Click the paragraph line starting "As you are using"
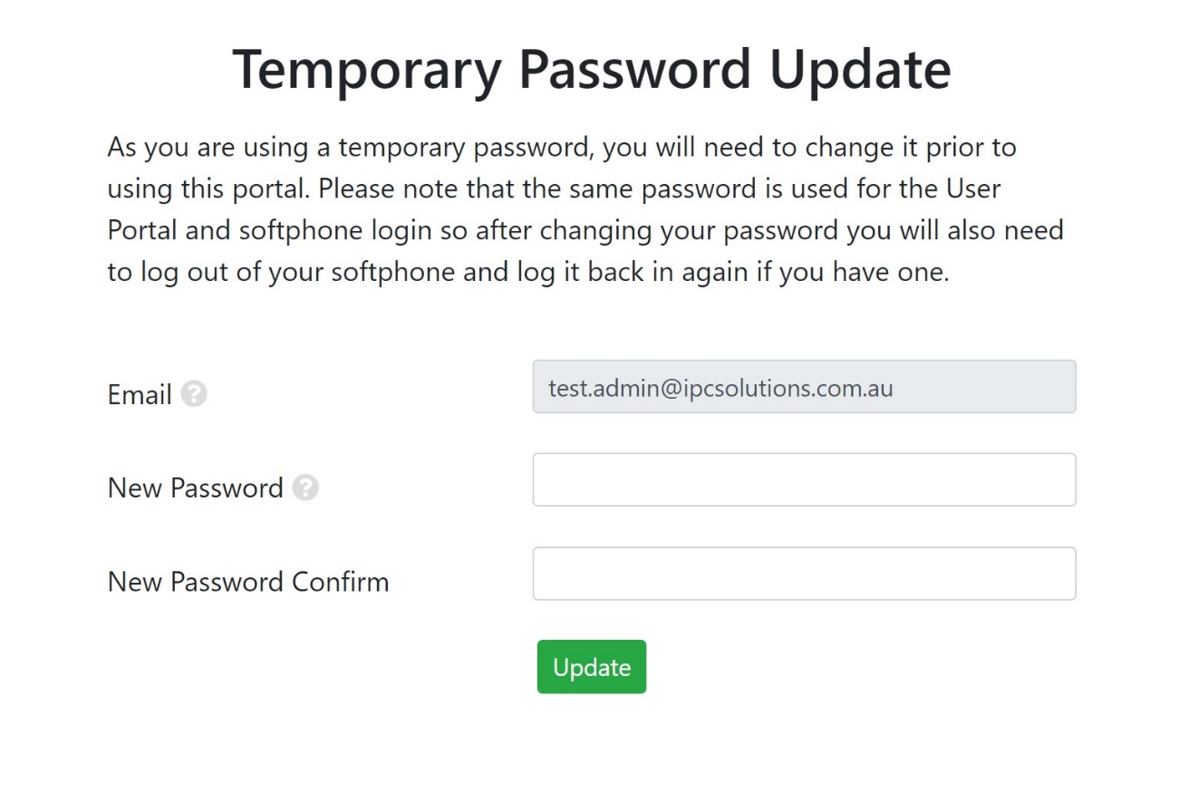 (562, 147)
